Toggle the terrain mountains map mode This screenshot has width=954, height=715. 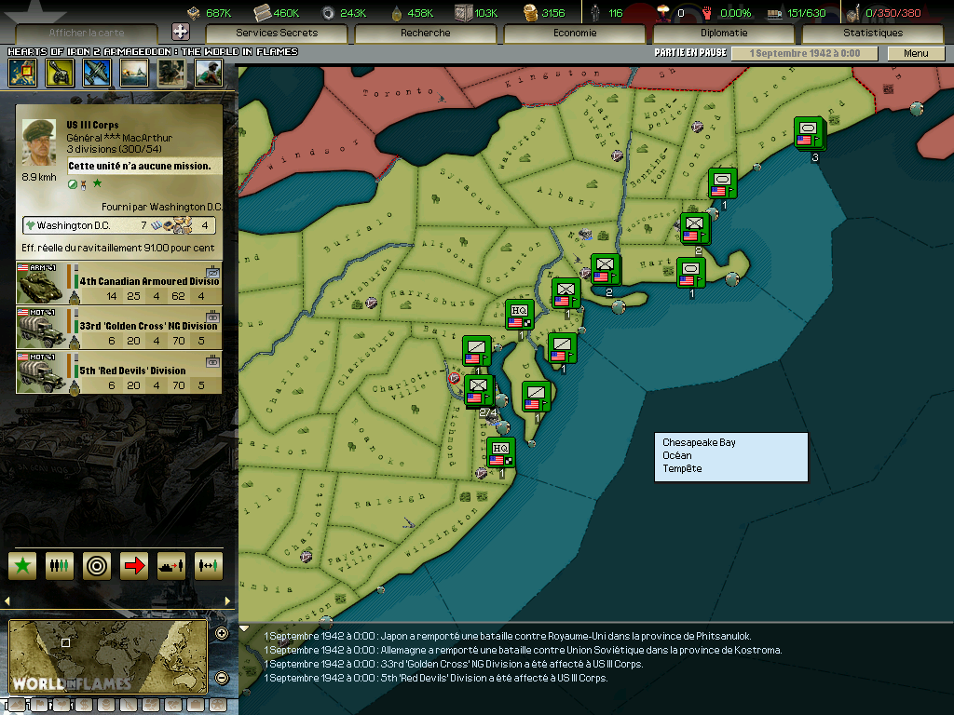click(17, 706)
